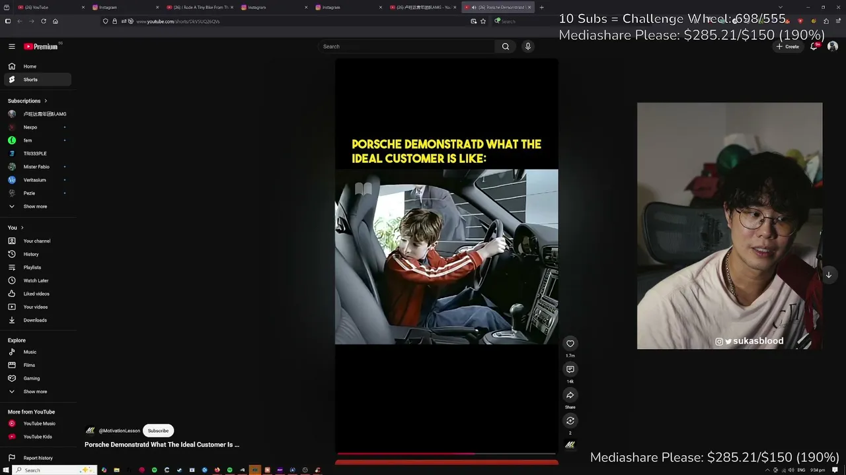Switch to the first Instagram tab
Viewport: 846px width, 475px height.
coord(124,7)
